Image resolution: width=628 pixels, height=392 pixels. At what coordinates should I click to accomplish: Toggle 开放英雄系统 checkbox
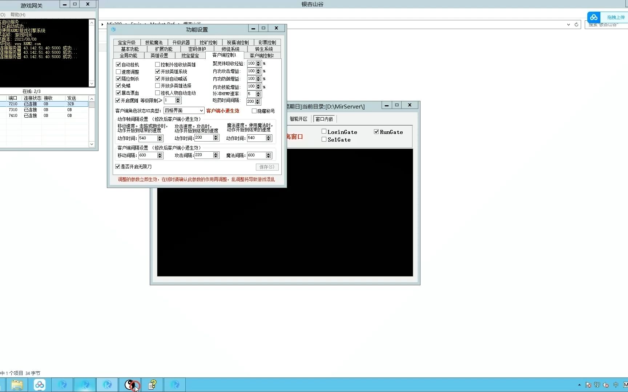pos(158,72)
